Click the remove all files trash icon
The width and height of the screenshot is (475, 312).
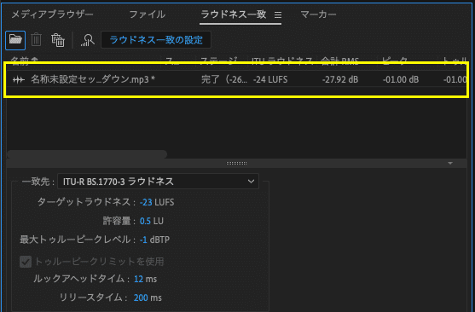(57, 40)
